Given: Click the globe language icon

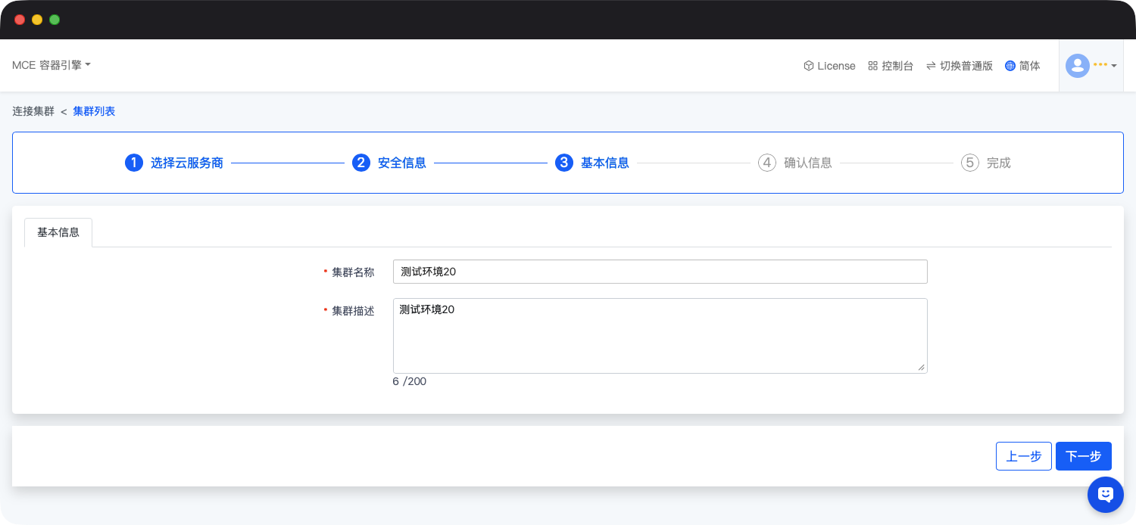Looking at the screenshot, I should point(1010,66).
